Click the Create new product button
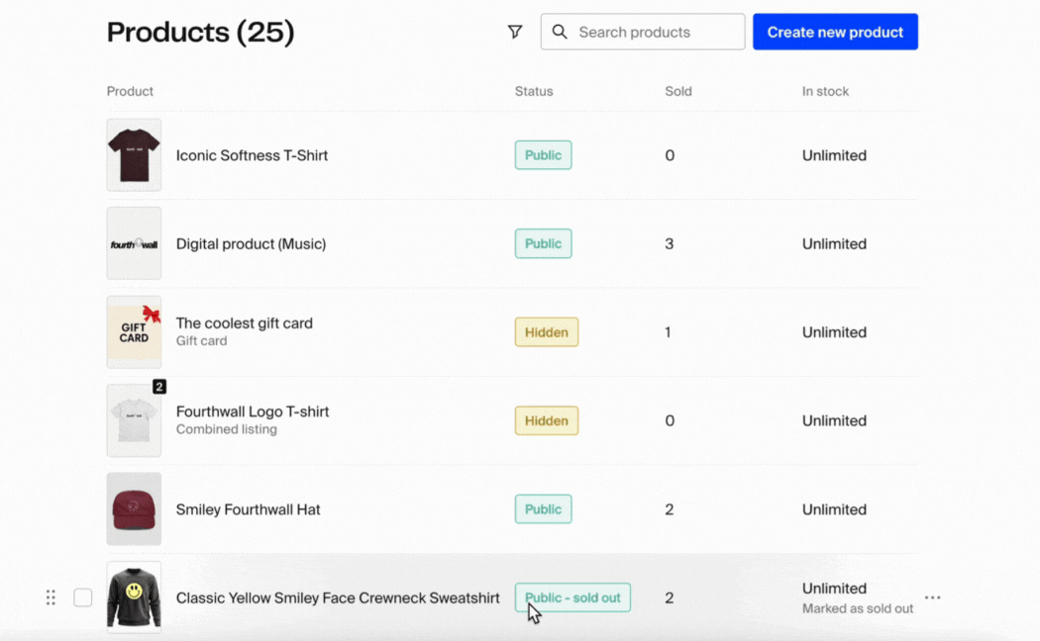 835,31
